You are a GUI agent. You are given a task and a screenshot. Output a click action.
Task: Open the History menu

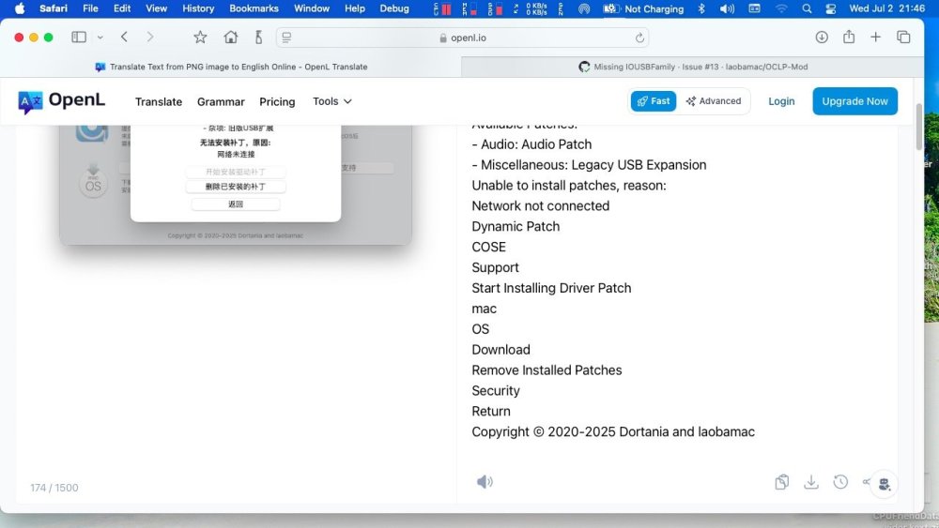tap(198, 8)
